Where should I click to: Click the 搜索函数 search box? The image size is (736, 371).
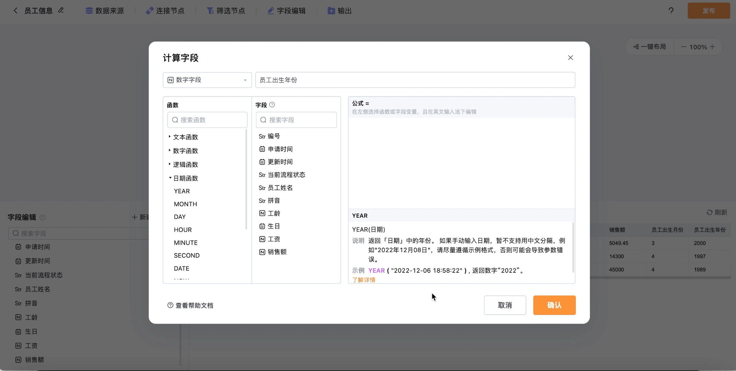pos(207,120)
